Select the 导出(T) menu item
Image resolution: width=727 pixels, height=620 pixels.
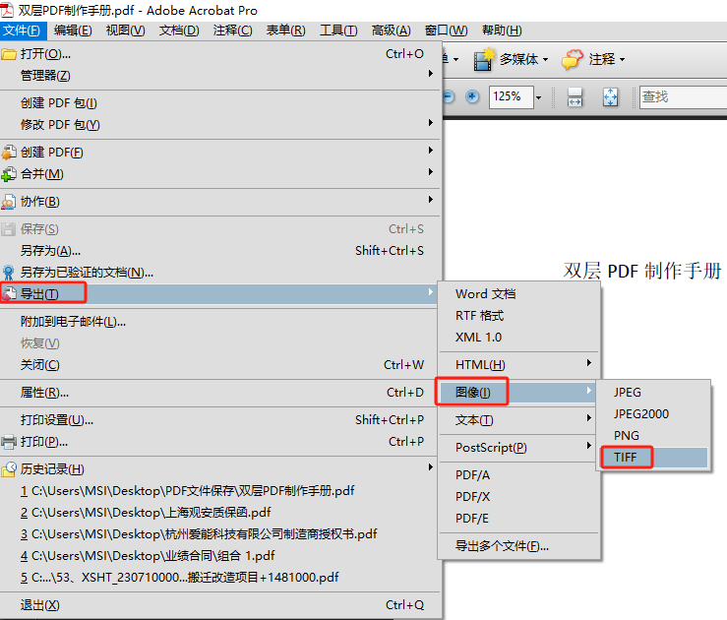tap(220, 293)
